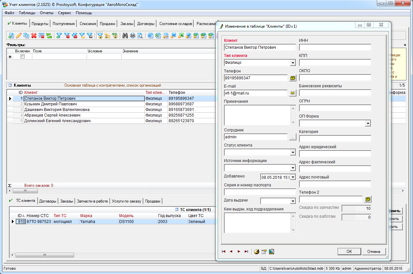The height and width of the screenshot is (274, 413).
Task: Expand the Источник информации dropdown
Action: [293, 168]
